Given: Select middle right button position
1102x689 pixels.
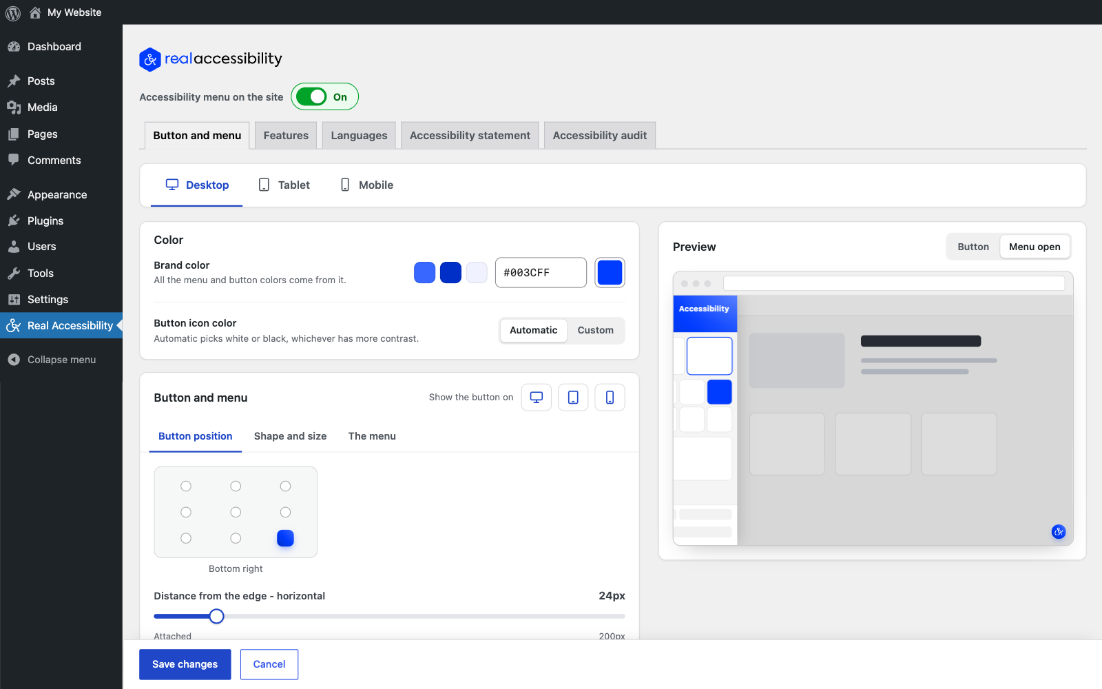Looking at the screenshot, I should pyautogui.click(x=285, y=512).
